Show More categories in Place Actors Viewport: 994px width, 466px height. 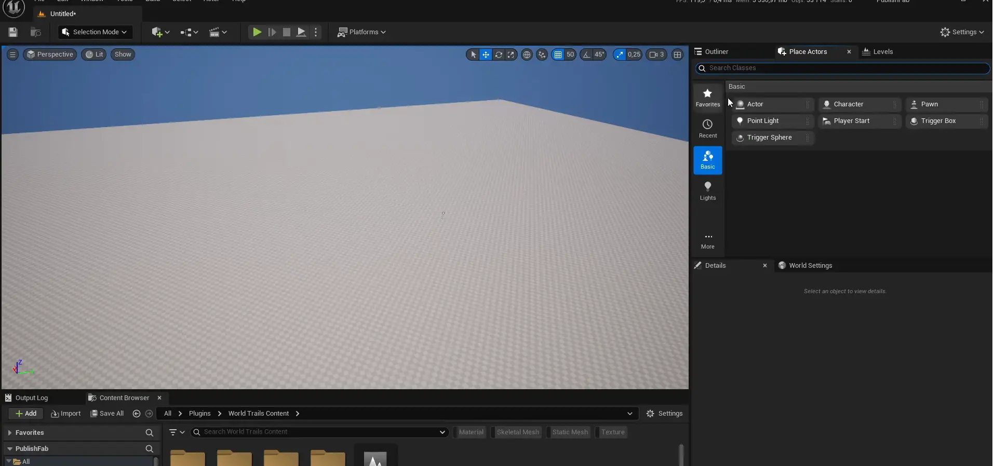[708, 241]
